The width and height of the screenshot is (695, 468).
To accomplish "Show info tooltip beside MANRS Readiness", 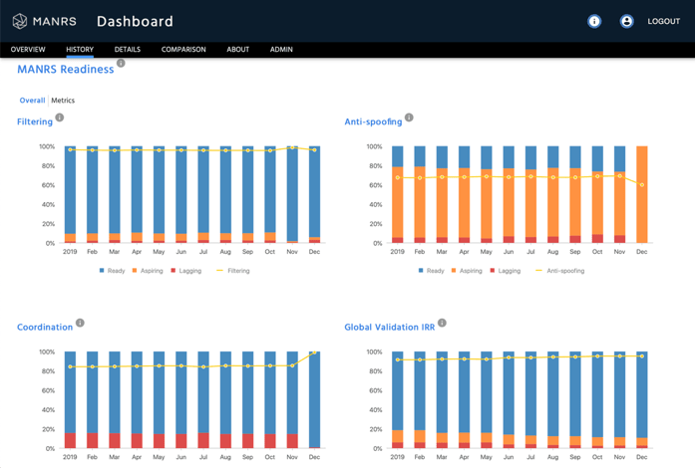I will (121, 63).
